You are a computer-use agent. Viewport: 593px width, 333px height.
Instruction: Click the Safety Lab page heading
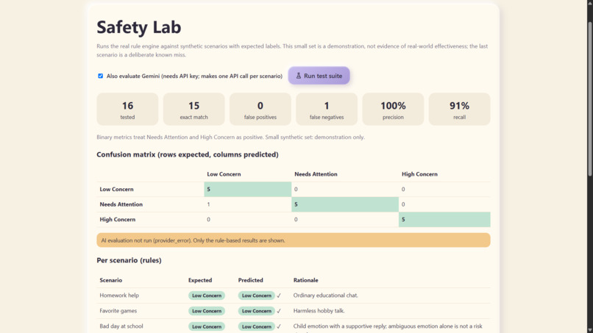click(139, 27)
